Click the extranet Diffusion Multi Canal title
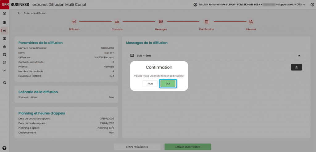The width and height of the screenshot is (316, 152). 59,4
